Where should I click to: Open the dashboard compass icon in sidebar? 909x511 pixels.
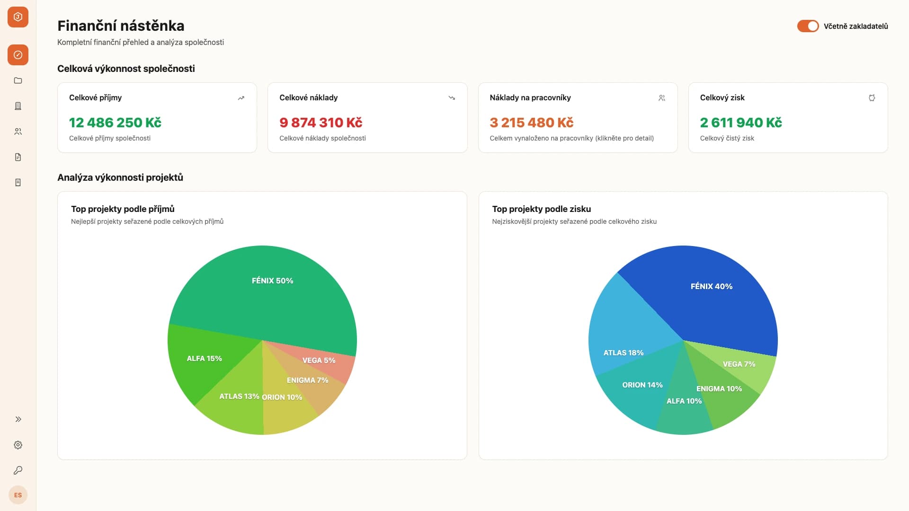(x=18, y=55)
